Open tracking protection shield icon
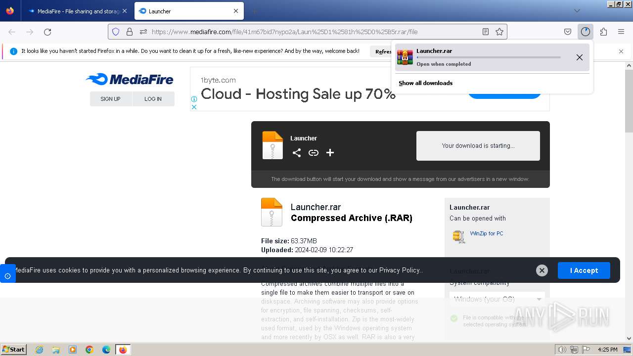The height and width of the screenshot is (356, 633). 116,32
